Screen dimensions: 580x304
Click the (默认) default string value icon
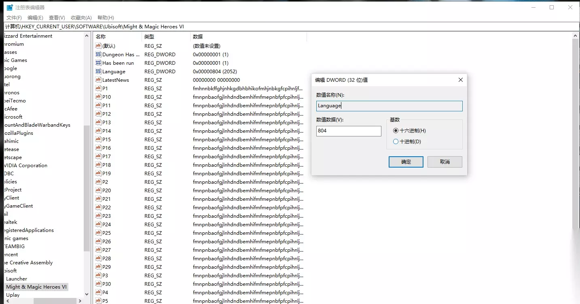point(98,46)
